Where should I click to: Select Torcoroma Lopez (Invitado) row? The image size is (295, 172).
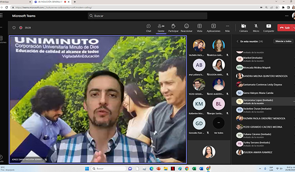pos(263,101)
